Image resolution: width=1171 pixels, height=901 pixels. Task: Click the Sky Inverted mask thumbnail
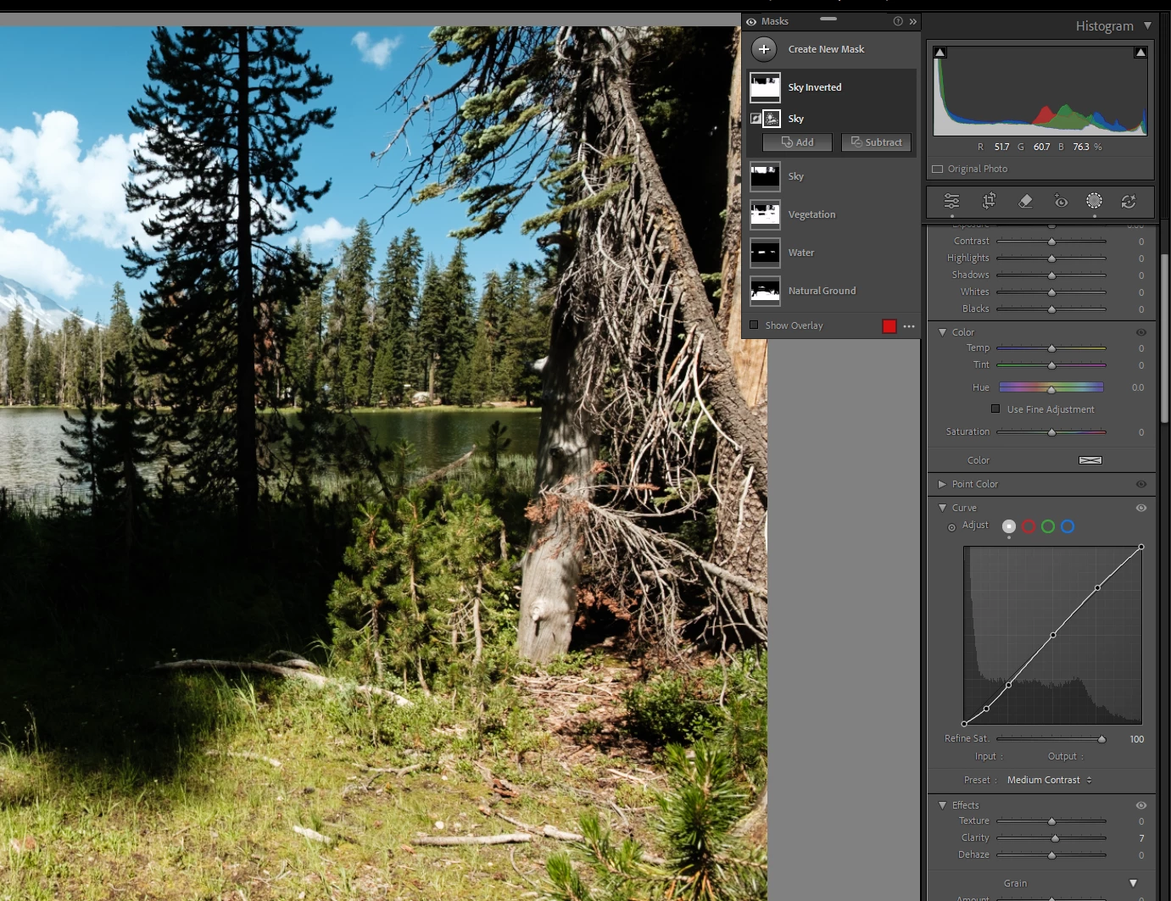coord(765,87)
